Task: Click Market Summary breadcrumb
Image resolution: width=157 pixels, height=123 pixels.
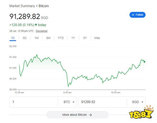Action: [22, 6]
